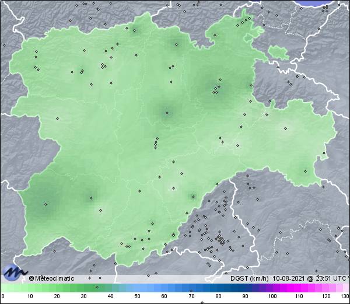Pick the magenta color band above 110

pyautogui.click(x=299, y=288)
